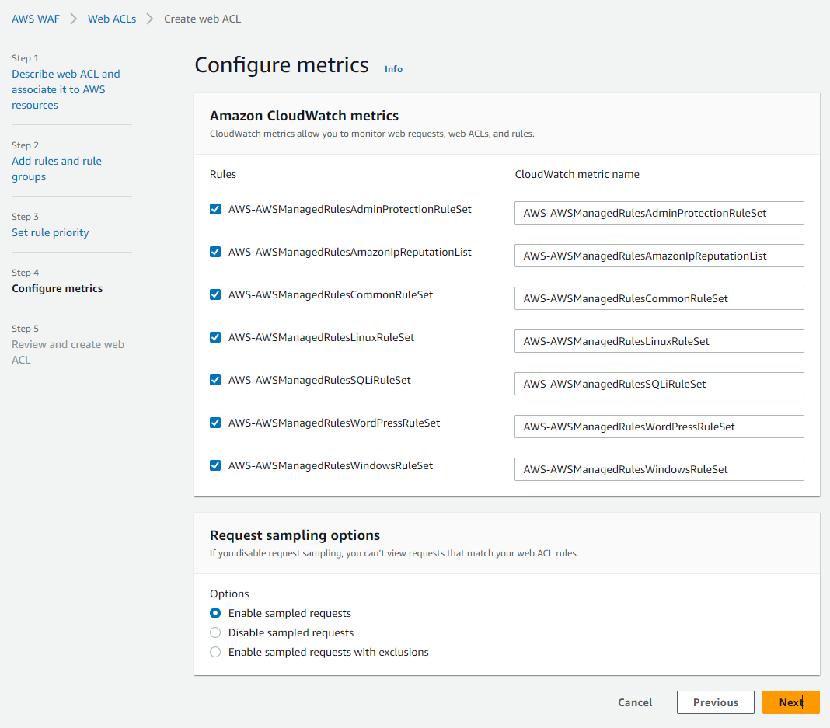Select Disable sampled requests option
This screenshot has height=728, width=830.
(215, 632)
